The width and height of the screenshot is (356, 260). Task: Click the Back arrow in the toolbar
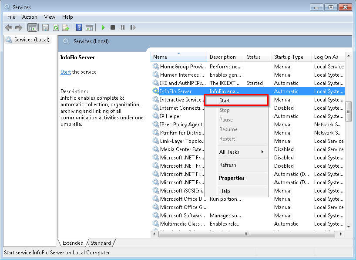tap(9, 27)
